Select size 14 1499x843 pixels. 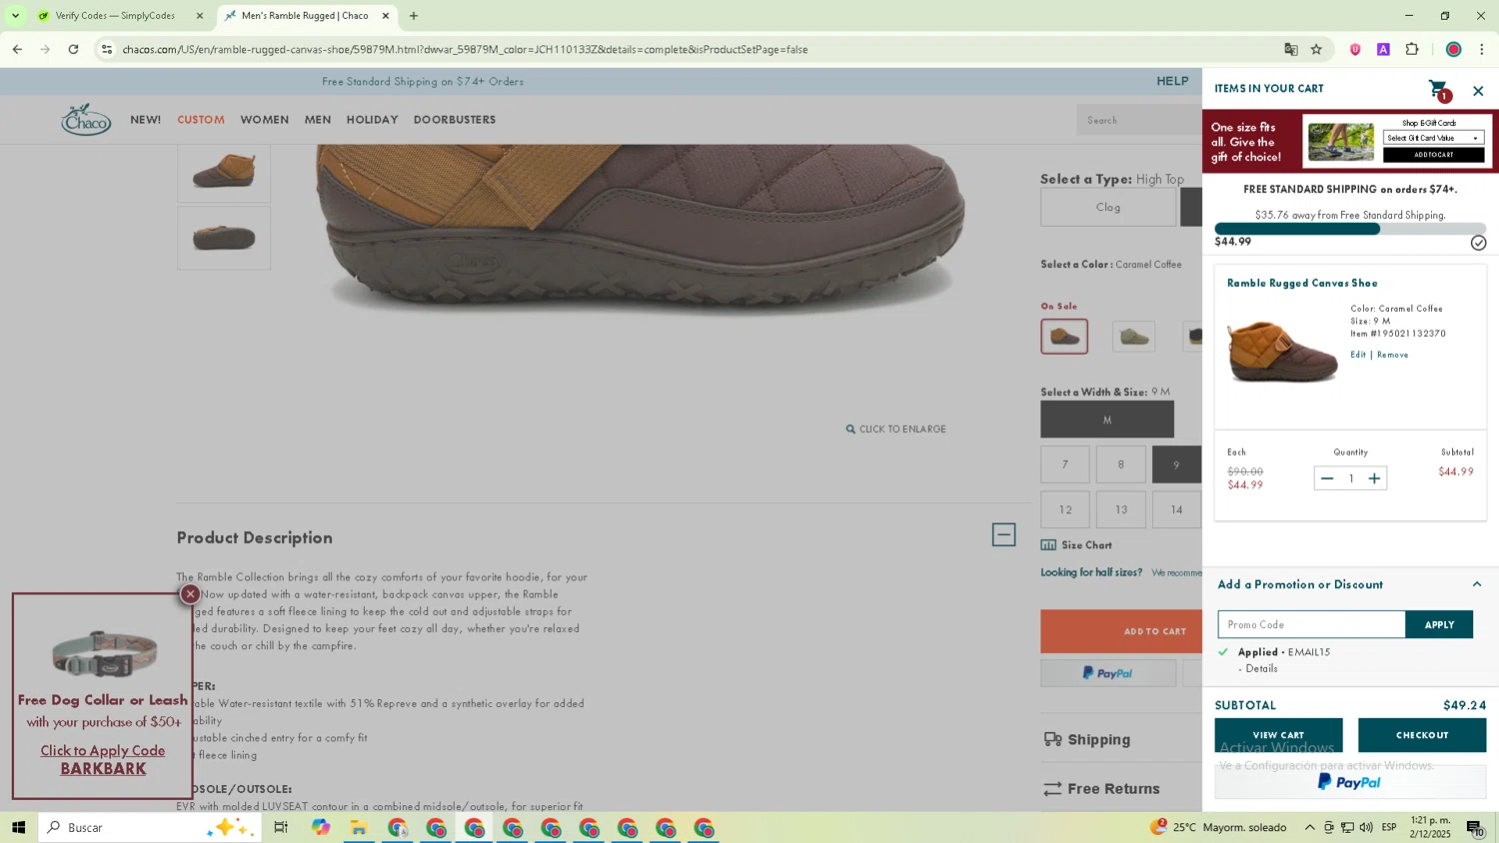point(1176,509)
